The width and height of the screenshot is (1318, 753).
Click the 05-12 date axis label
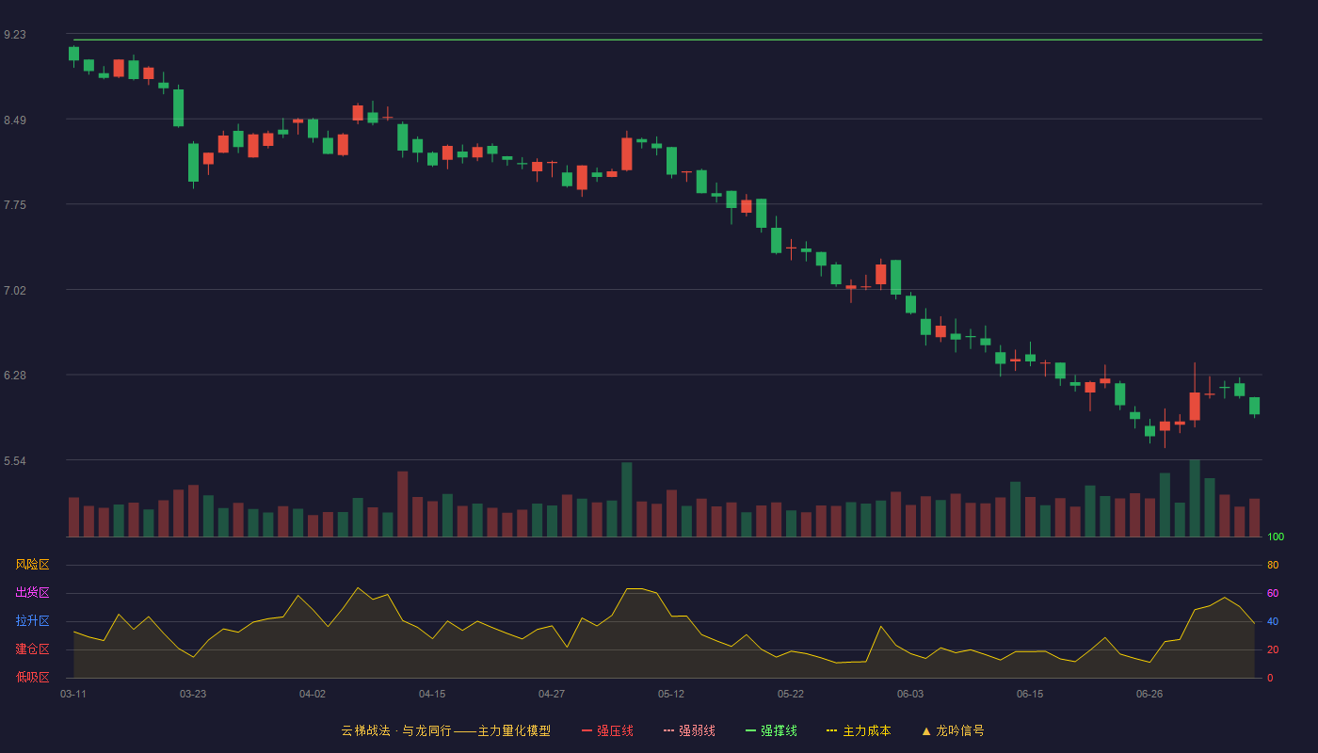[x=671, y=694]
